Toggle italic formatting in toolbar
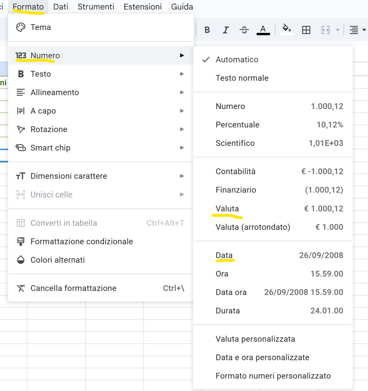This screenshot has width=368, height=391. point(226,30)
